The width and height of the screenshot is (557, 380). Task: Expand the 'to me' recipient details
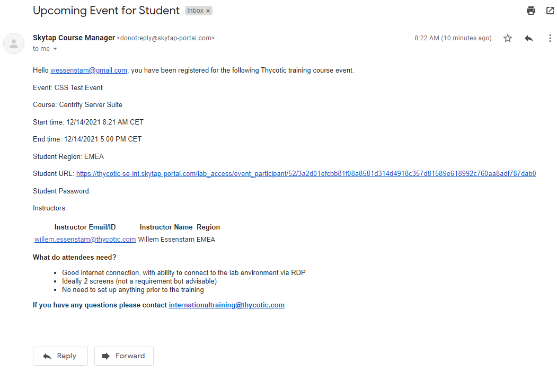click(55, 49)
